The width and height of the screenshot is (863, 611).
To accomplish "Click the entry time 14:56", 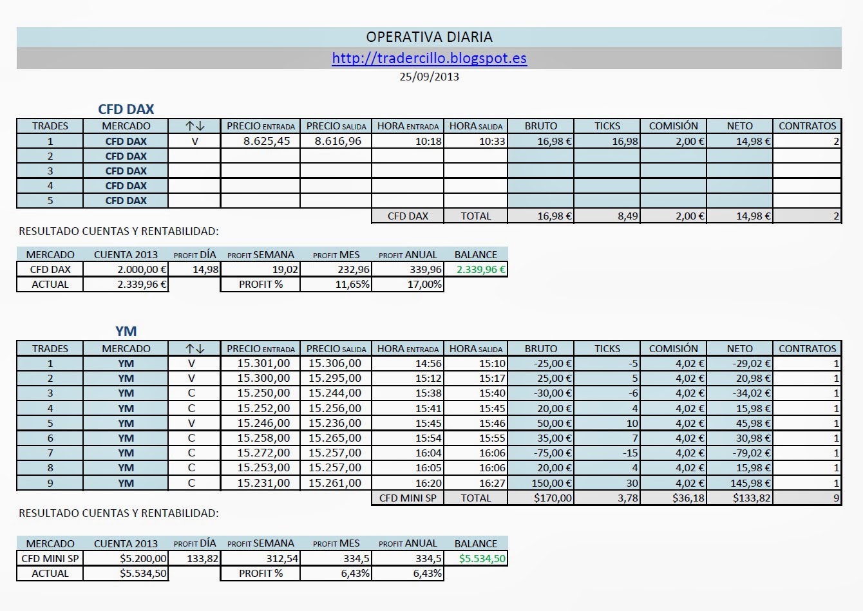I will [x=428, y=364].
